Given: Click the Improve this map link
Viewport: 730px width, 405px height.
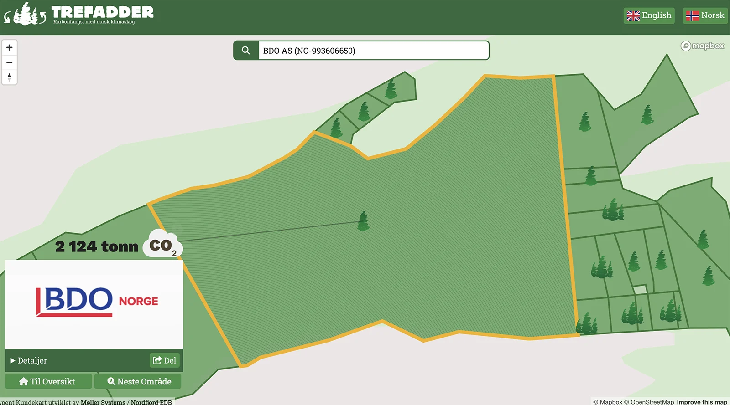Looking at the screenshot, I should click(x=702, y=402).
